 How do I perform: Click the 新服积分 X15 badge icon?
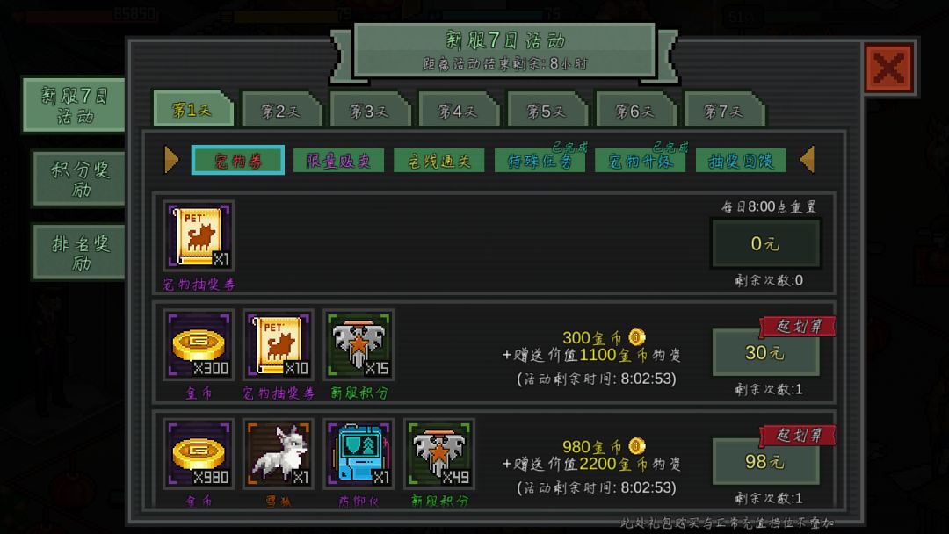[359, 344]
